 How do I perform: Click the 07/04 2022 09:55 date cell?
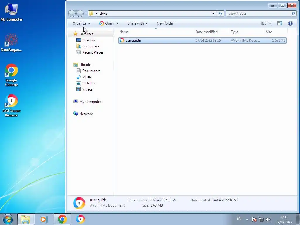tap(208, 40)
